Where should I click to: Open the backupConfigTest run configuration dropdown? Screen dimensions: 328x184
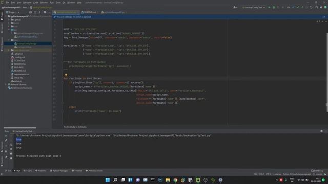(x=254, y=7)
